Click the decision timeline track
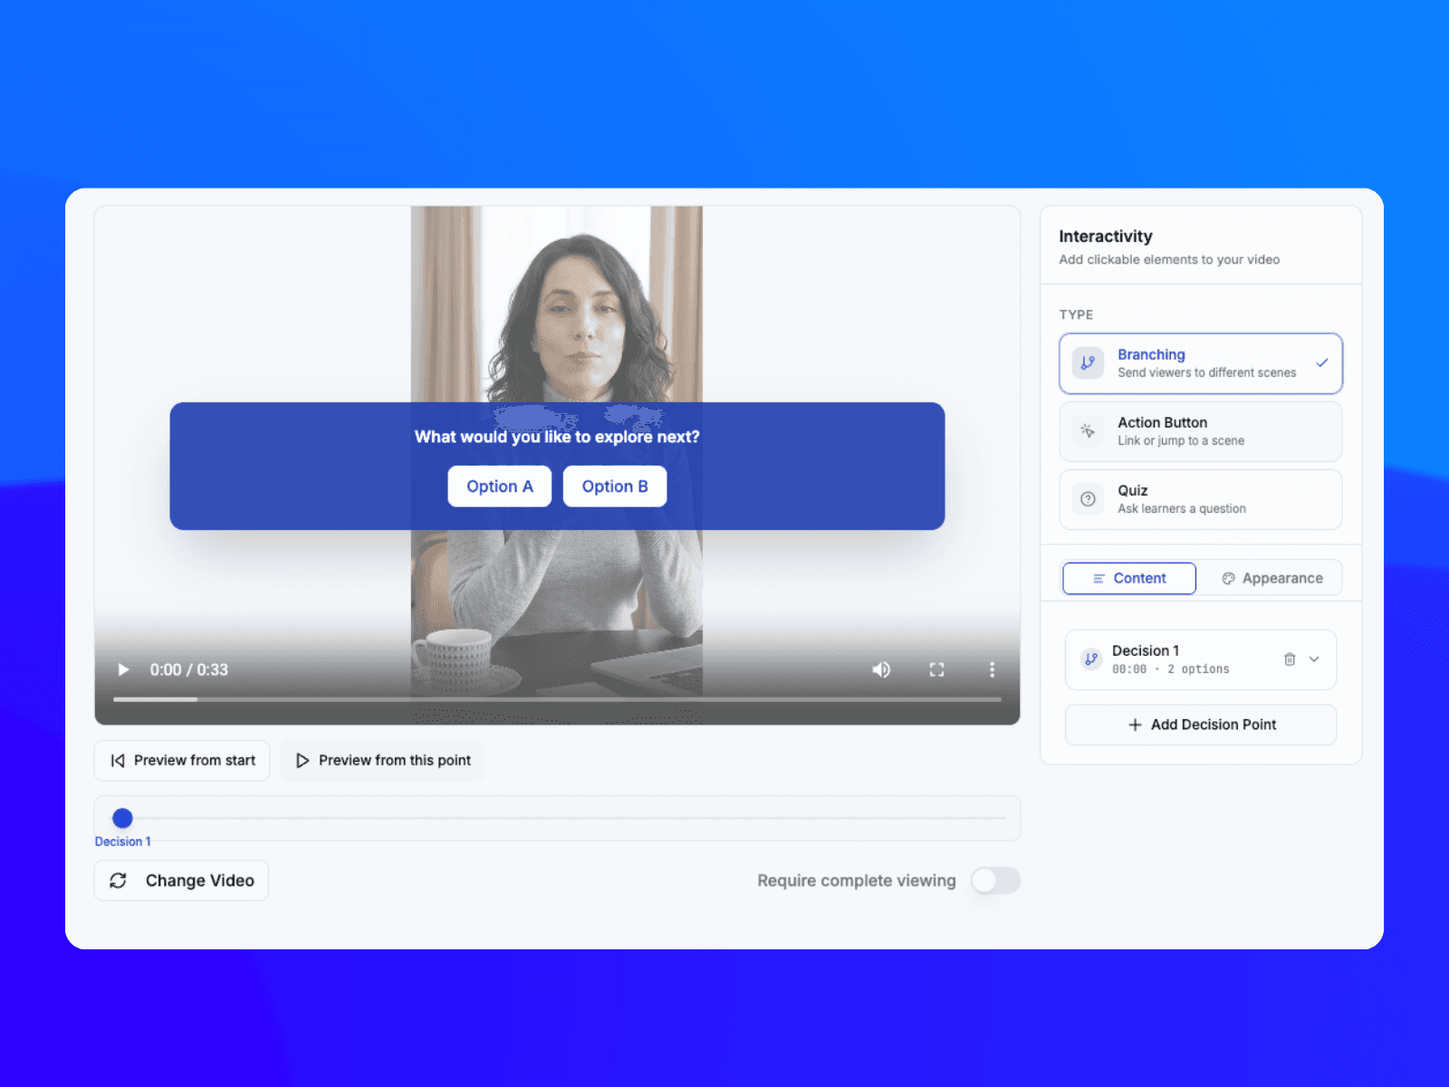This screenshot has width=1449, height=1087. pos(558,818)
